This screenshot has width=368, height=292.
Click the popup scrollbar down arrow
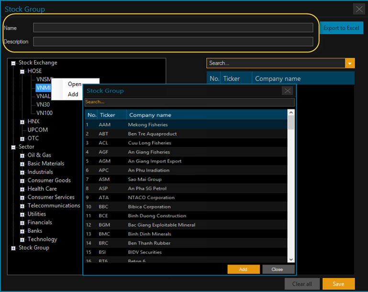[291, 260]
